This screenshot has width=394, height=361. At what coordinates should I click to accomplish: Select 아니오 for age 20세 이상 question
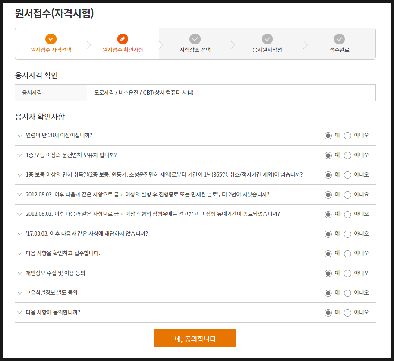pyautogui.click(x=347, y=136)
